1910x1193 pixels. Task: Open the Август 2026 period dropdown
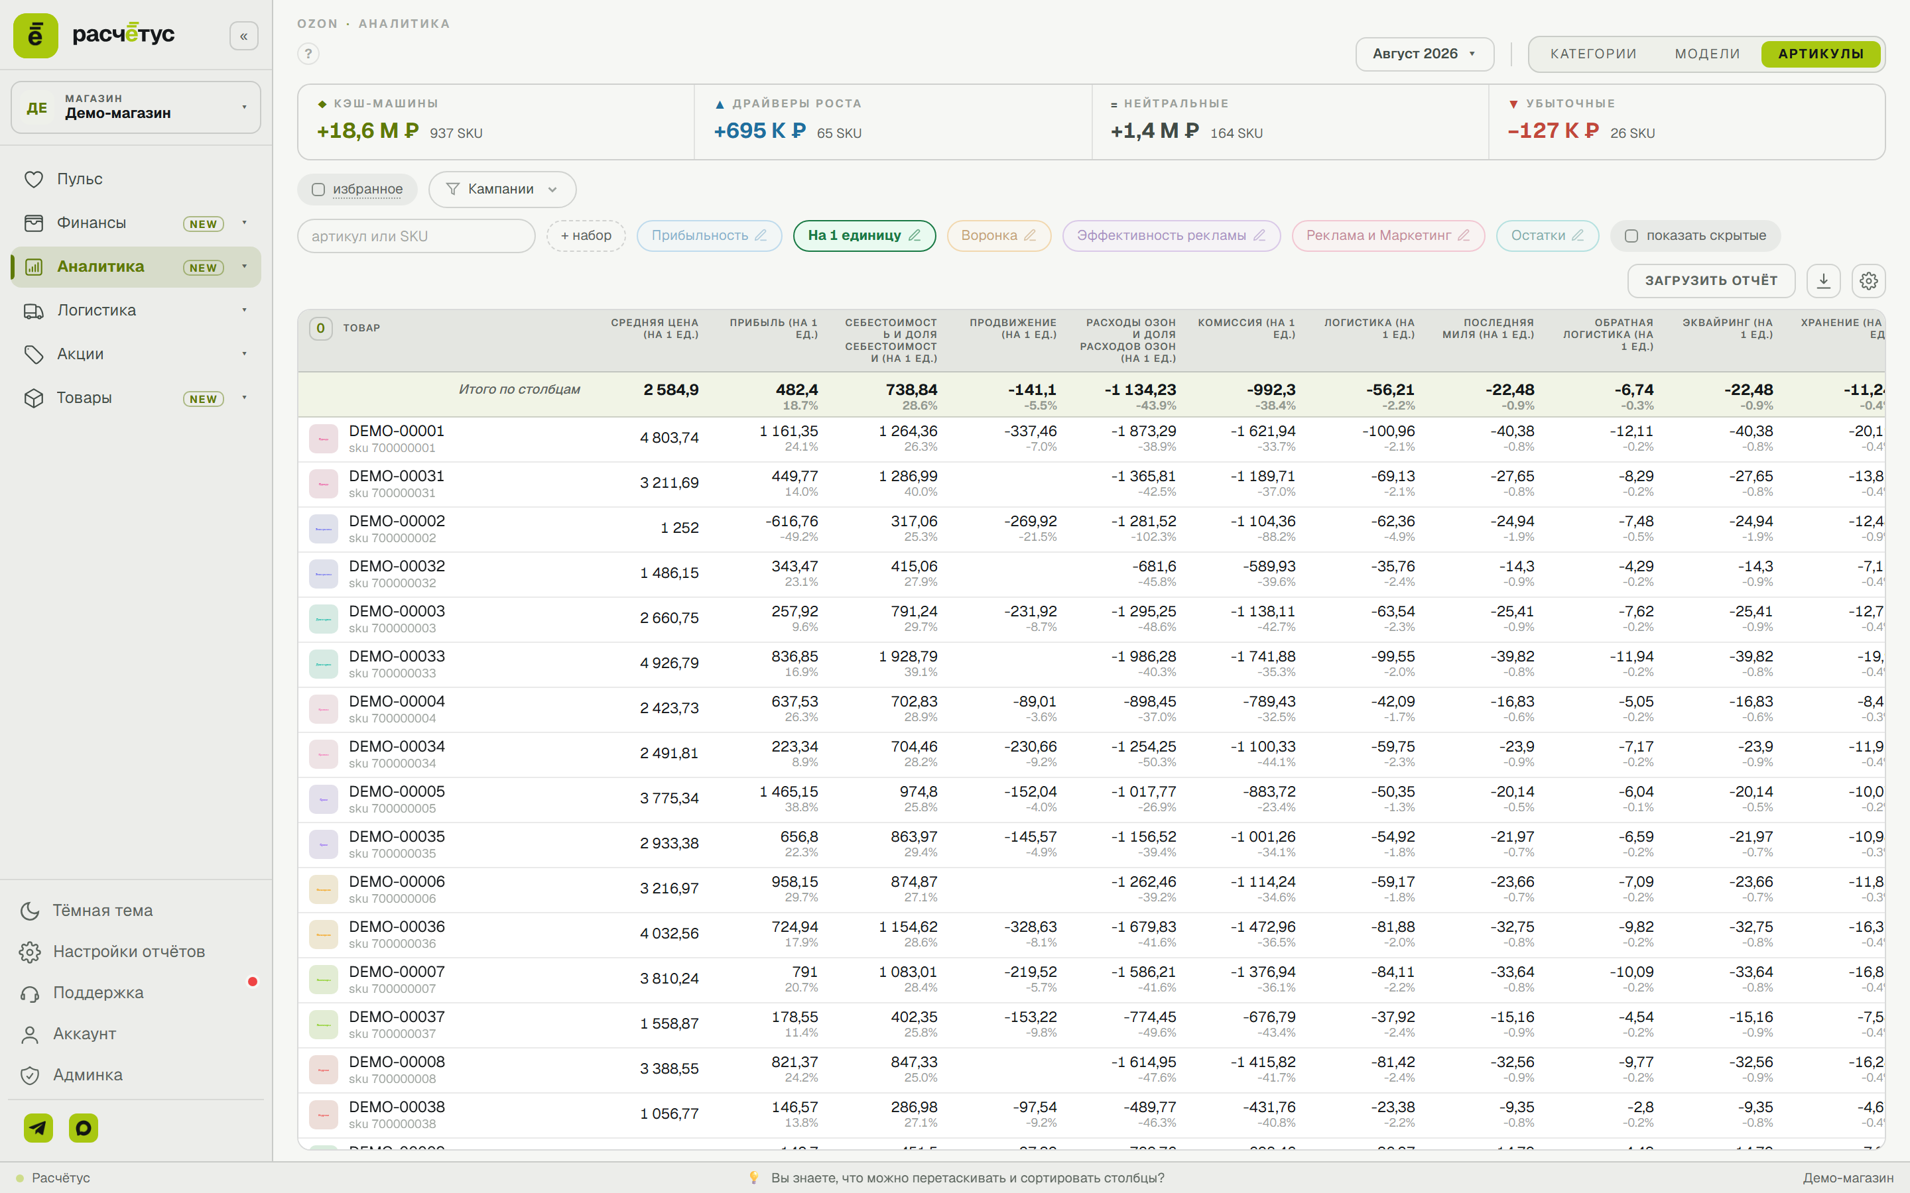point(1425,54)
